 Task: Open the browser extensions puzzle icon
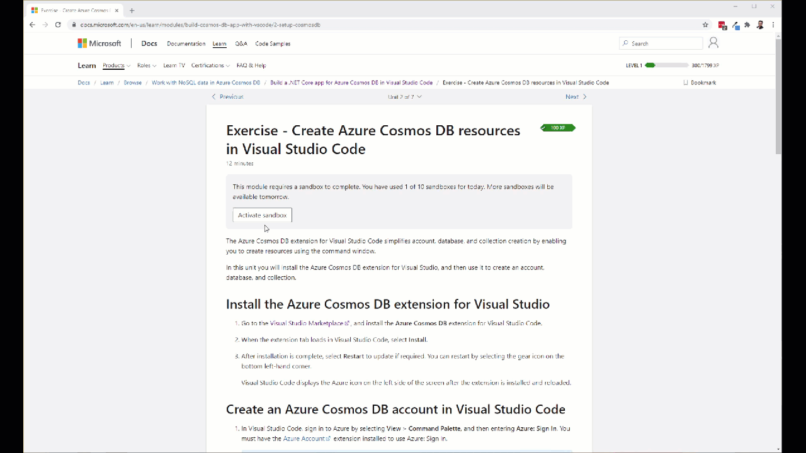[747, 25]
